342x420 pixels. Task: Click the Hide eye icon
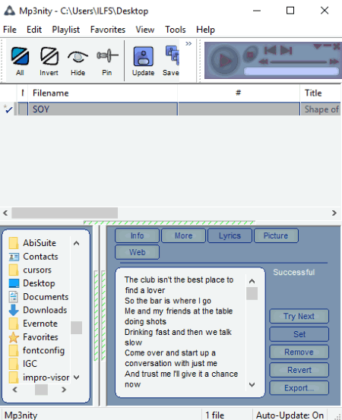78,56
